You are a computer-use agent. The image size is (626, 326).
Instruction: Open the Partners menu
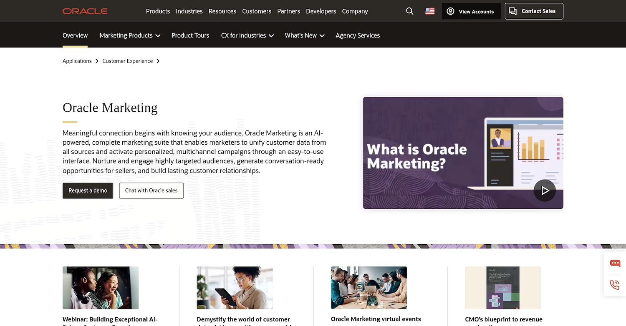tap(289, 11)
